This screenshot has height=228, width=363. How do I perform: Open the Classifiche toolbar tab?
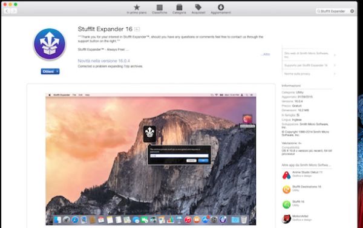tap(160, 9)
